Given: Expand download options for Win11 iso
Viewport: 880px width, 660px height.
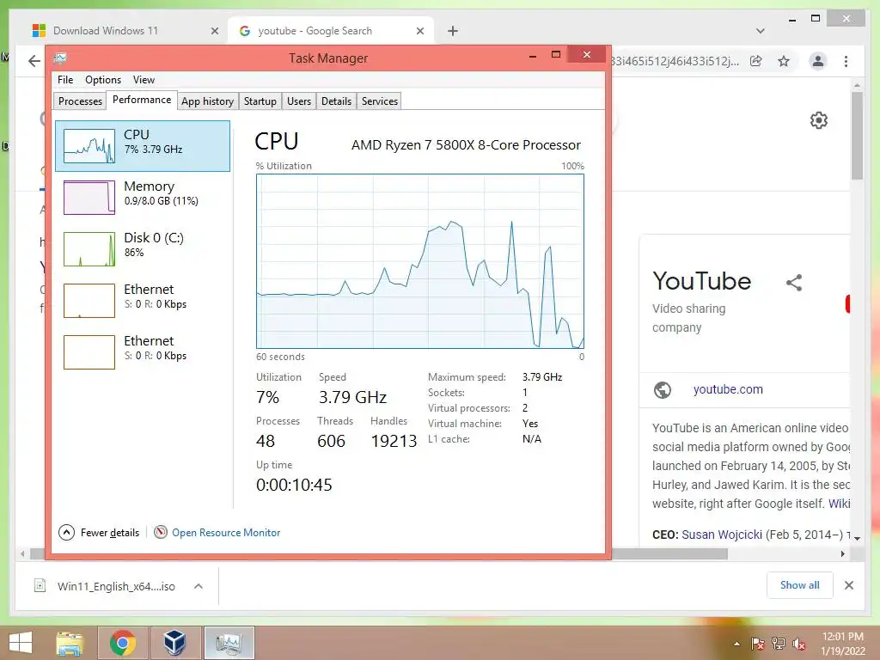Looking at the screenshot, I should pyautogui.click(x=199, y=586).
